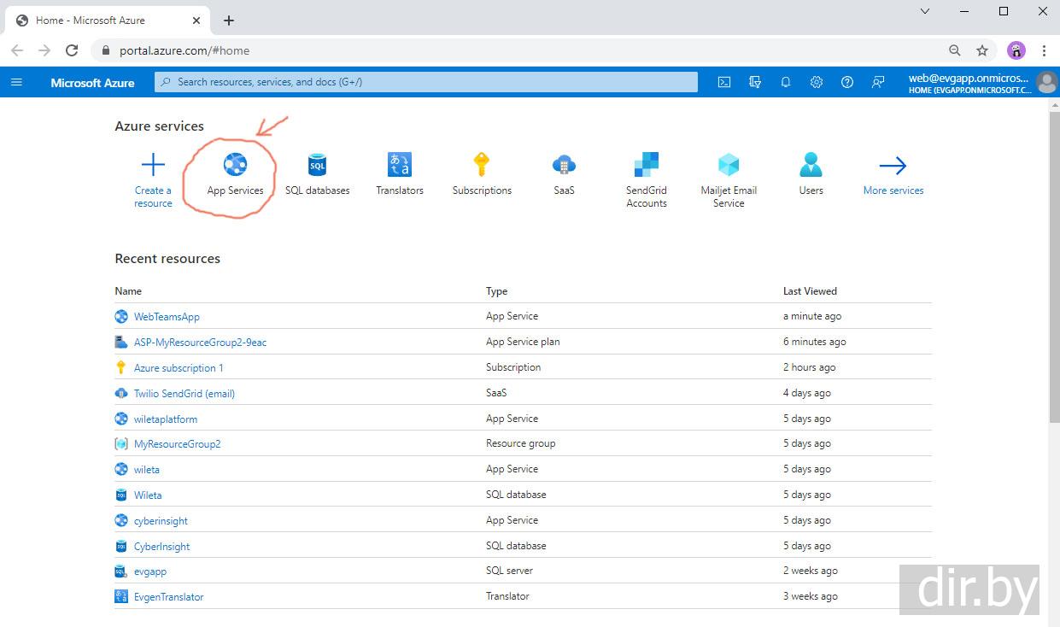Open the MyResourceGroup2 resource
The width and height of the screenshot is (1060, 627).
point(177,444)
